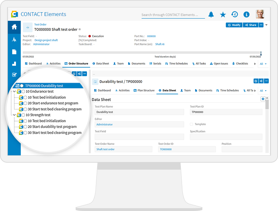The image size is (278, 211).
Task: Collapse the 10 Endurance test node
Action: click(14, 91)
